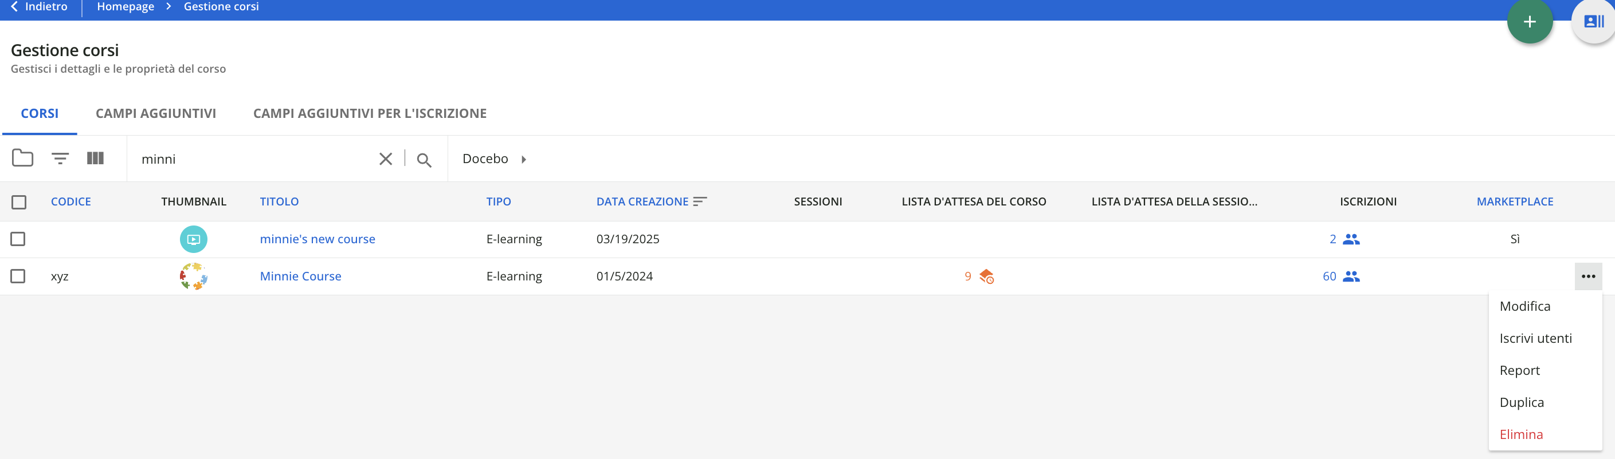Click the green plus add-course button
The image size is (1615, 459).
(x=1529, y=22)
